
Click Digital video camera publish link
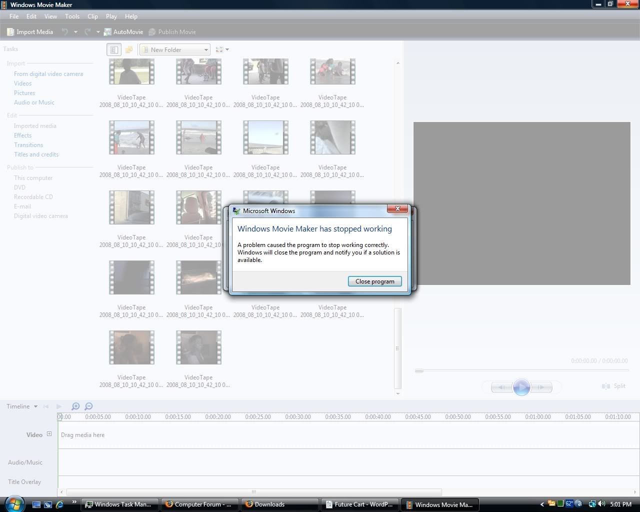coord(40,216)
